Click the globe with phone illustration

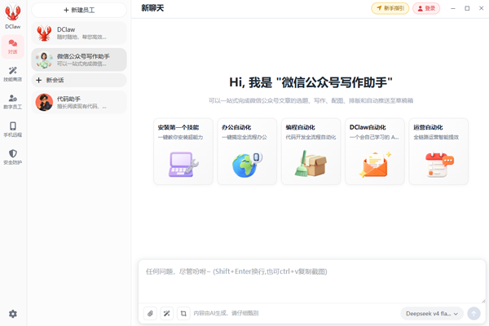coord(247,165)
